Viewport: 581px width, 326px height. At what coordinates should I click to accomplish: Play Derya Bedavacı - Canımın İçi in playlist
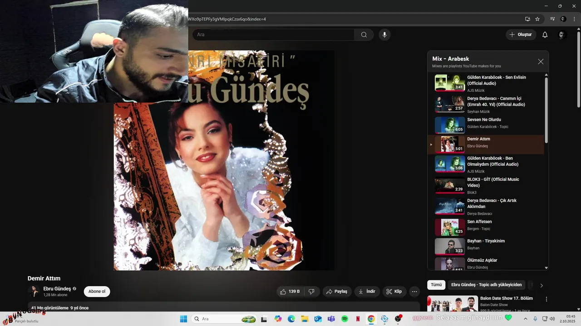(486, 105)
